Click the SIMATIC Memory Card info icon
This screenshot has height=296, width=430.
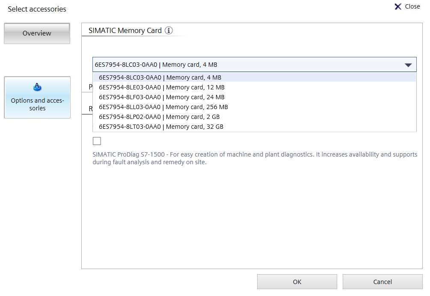click(169, 30)
